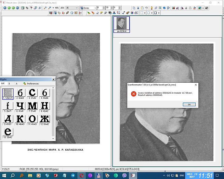Image resolution: width=224 pixels, height=179 pixels.
Task: Switch to the A tab in Glyphs
Action: tap(16, 83)
